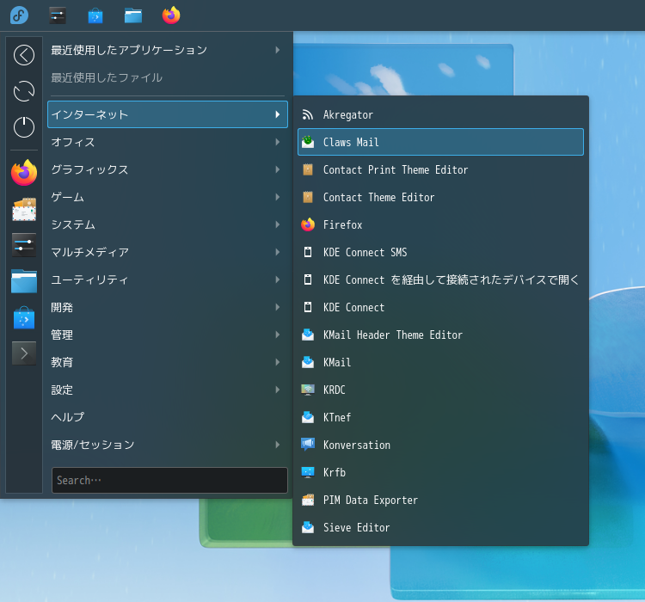Click the Contact Print Theme Editor icon
Image resolution: width=645 pixels, height=602 pixels.
[308, 169]
